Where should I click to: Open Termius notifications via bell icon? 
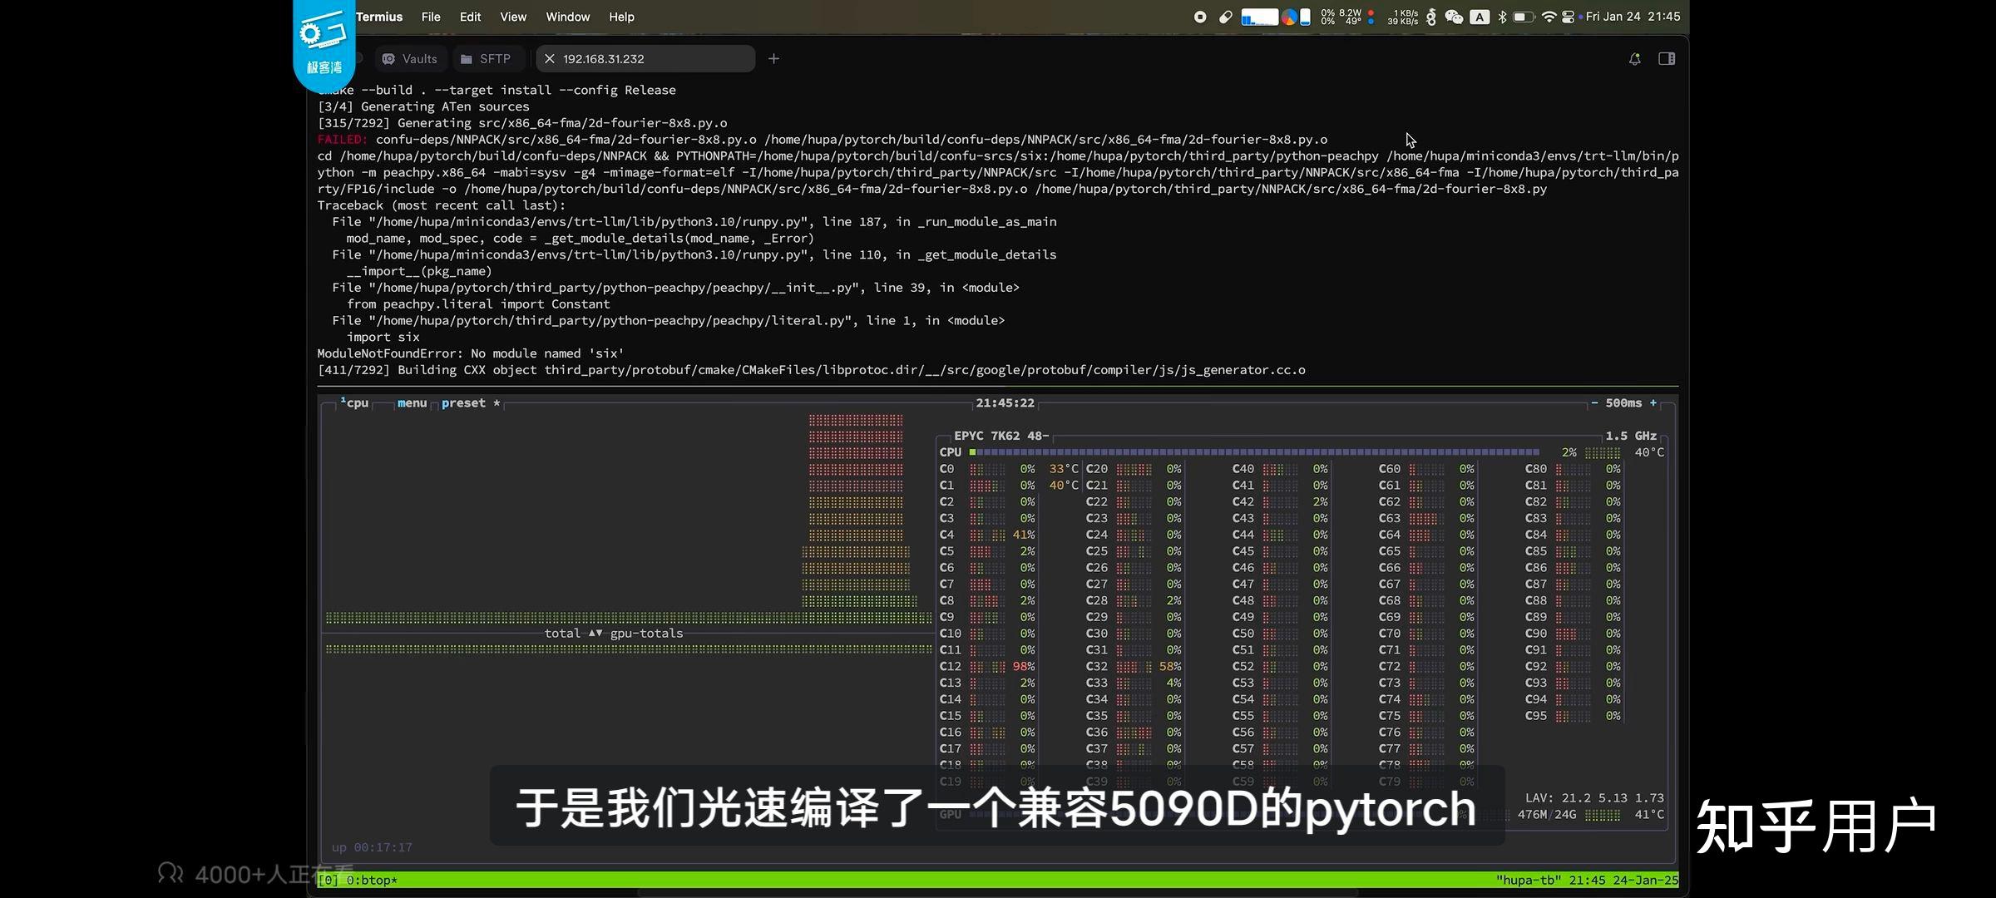point(1633,58)
